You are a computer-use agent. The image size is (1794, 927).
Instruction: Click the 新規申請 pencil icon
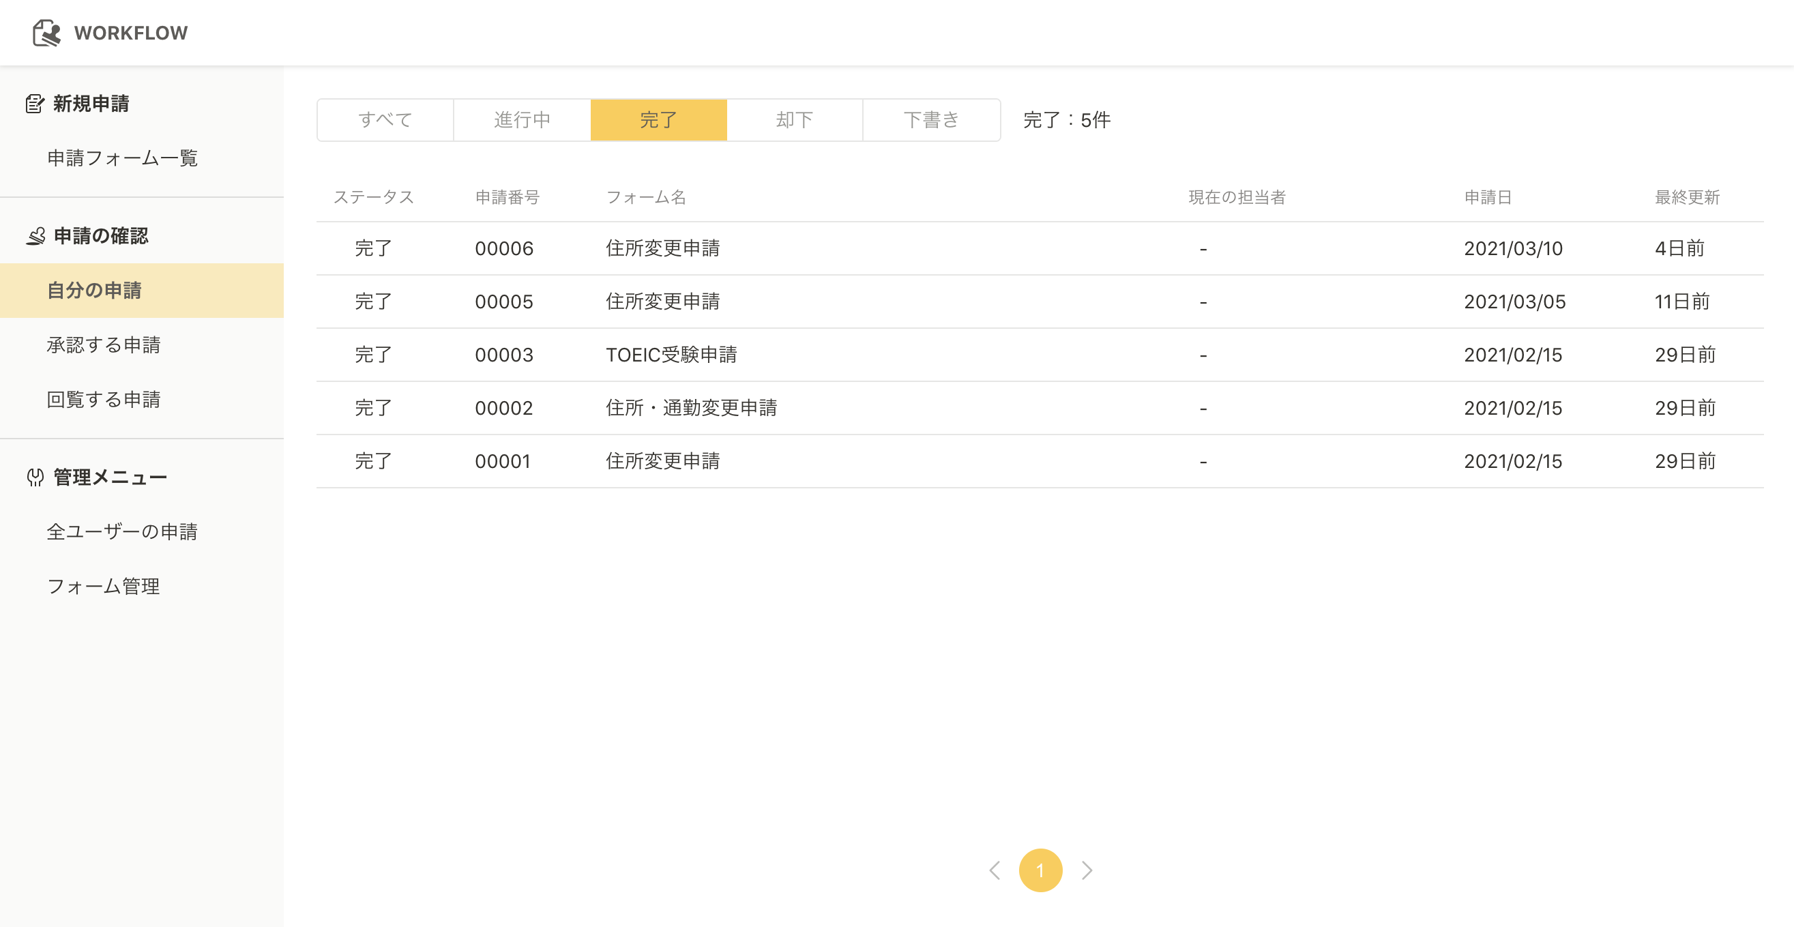(x=34, y=104)
